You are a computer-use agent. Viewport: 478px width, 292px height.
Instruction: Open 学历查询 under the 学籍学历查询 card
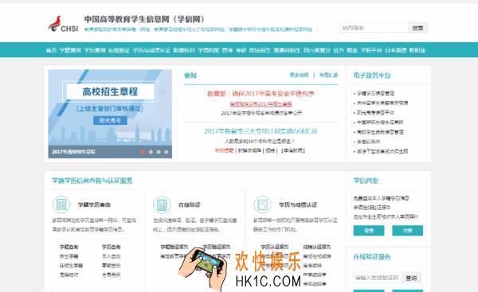112,247
